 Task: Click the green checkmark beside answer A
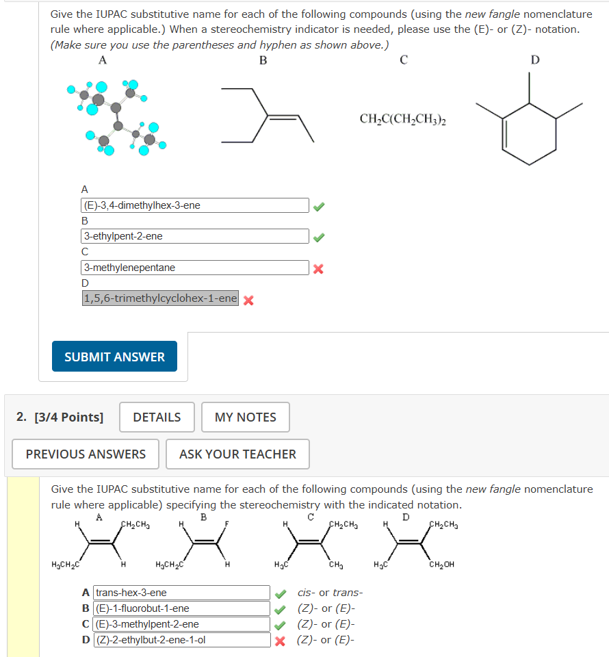[319, 205]
